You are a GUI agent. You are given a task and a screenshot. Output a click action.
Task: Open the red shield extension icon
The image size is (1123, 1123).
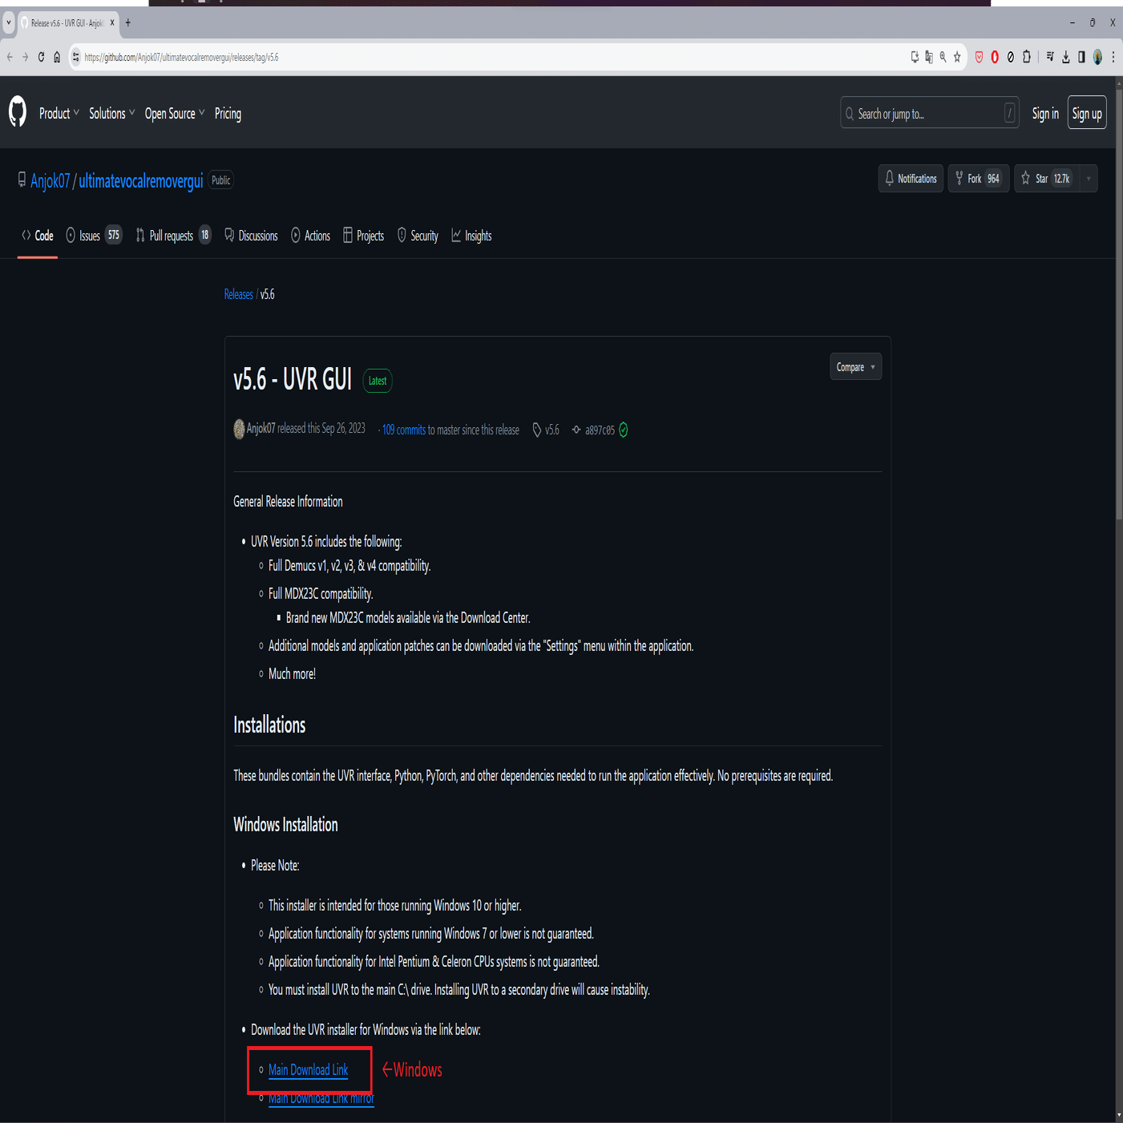(979, 57)
